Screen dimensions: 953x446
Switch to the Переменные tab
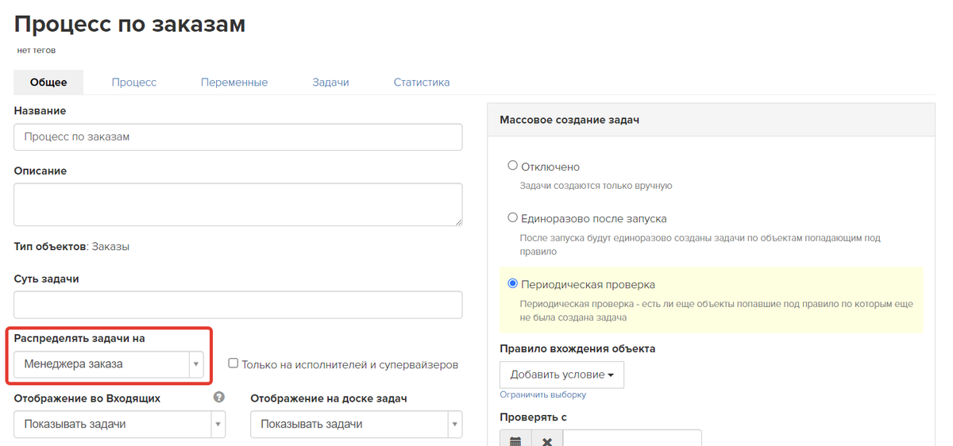pyautogui.click(x=234, y=83)
